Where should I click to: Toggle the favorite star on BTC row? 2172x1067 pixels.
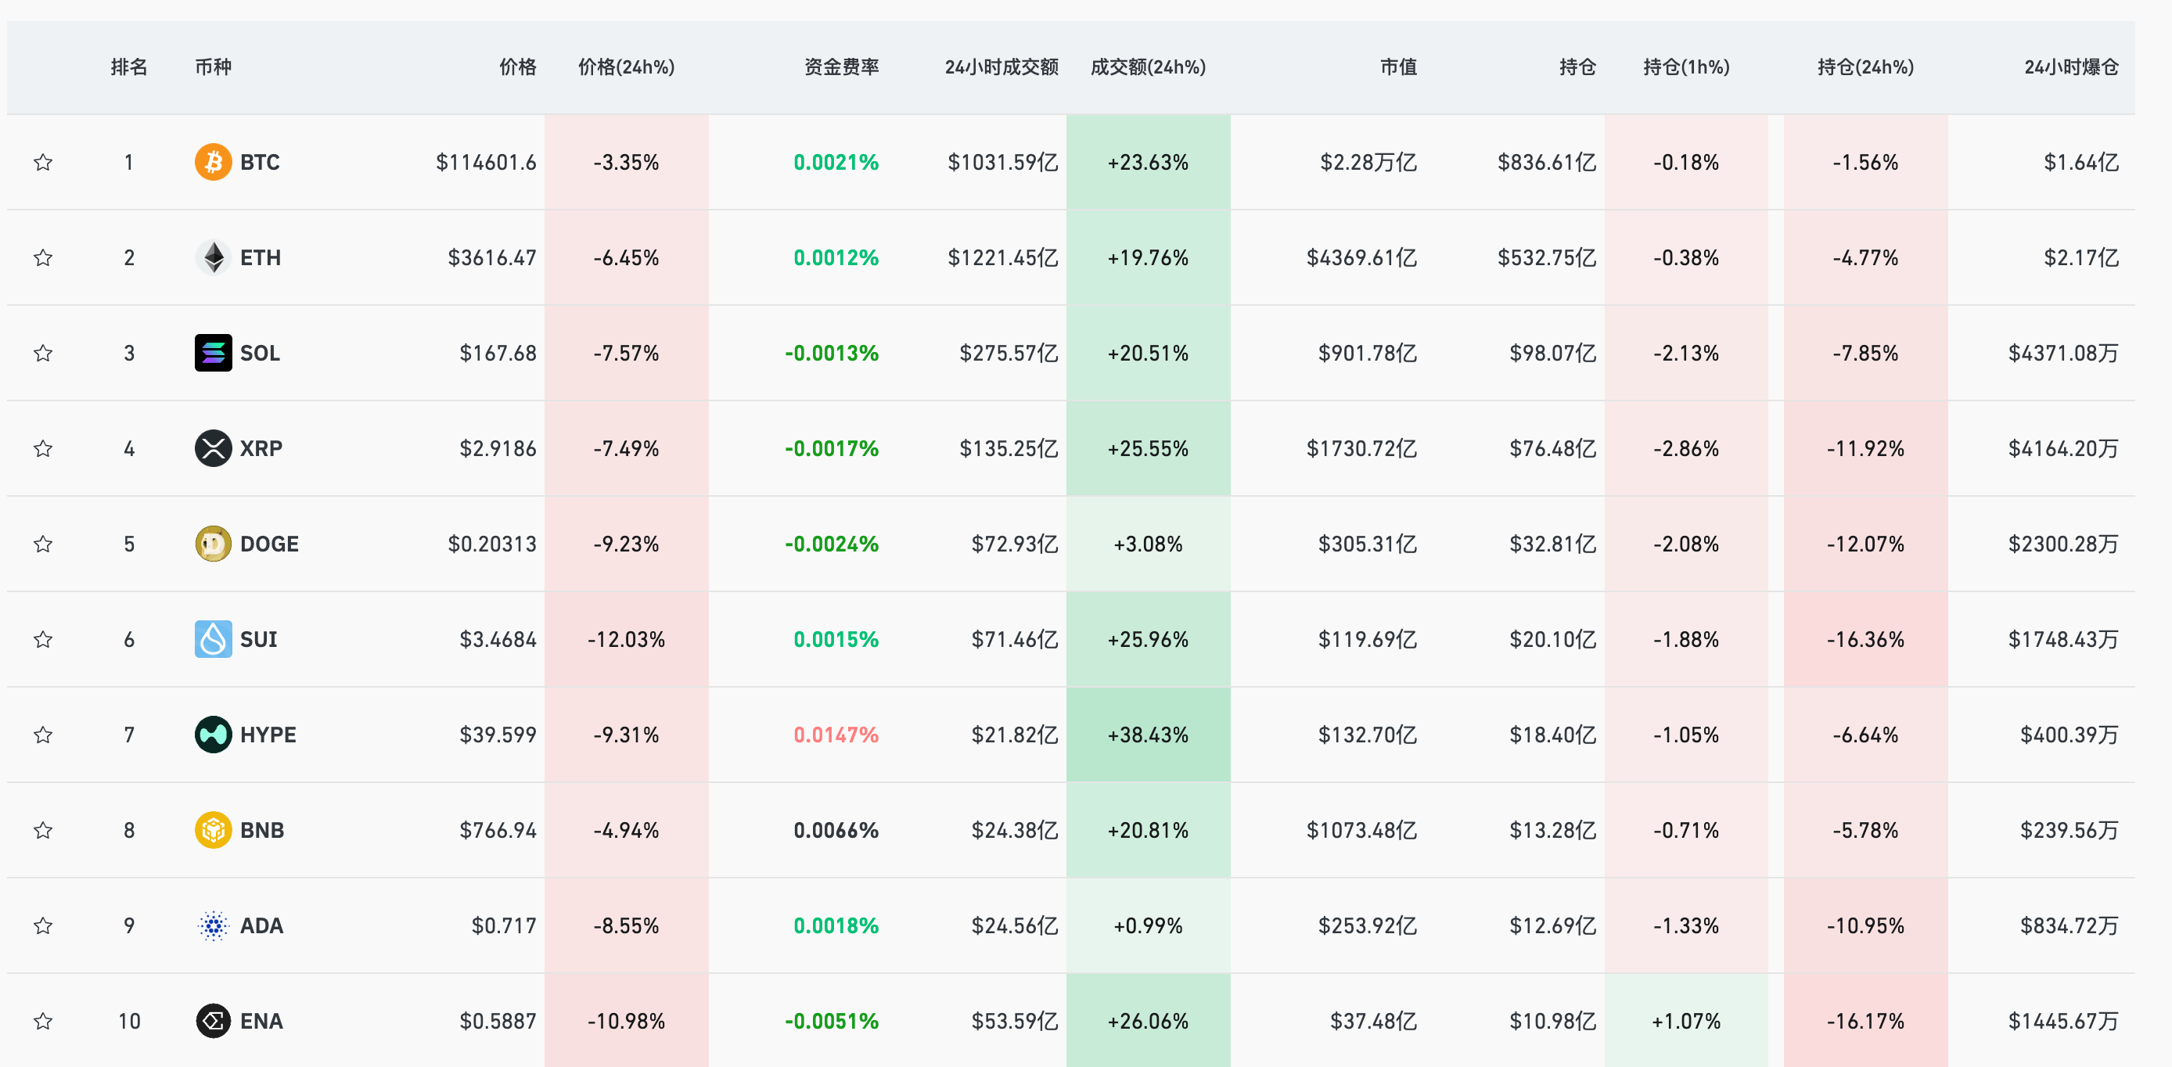(43, 162)
